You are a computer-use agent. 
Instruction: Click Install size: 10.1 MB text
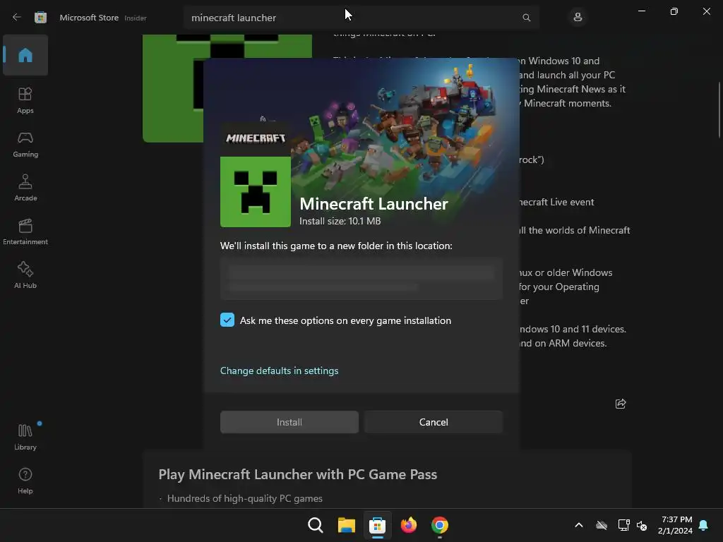pyautogui.click(x=340, y=221)
